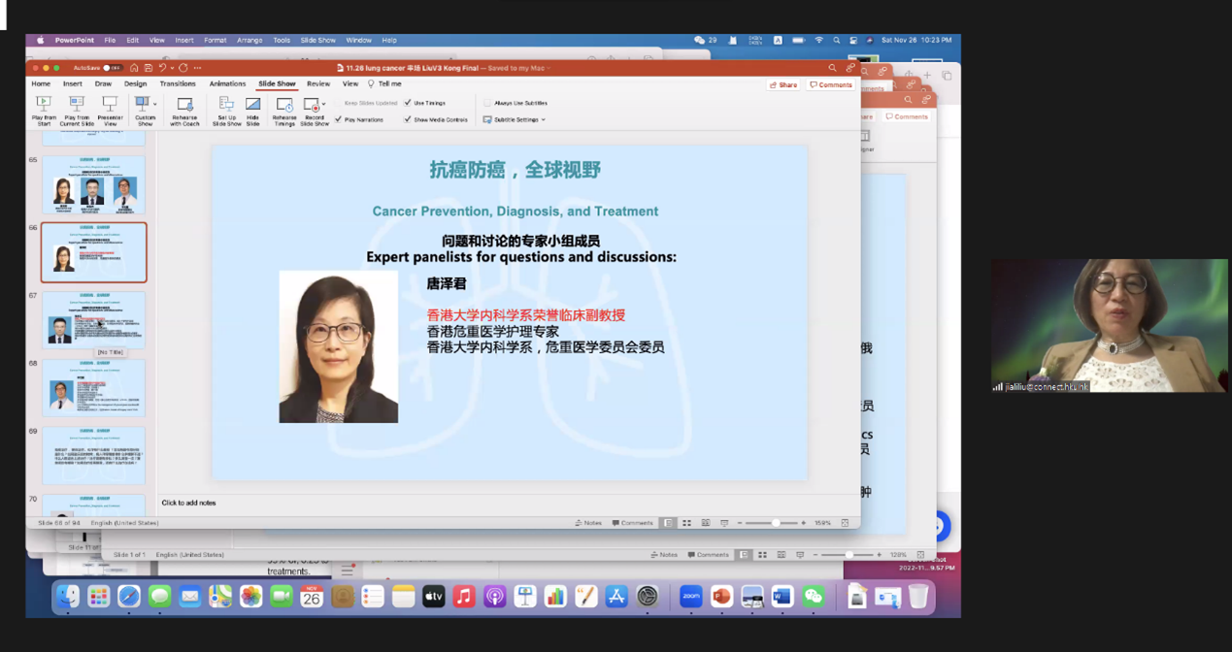The image size is (1232, 652).
Task: Zoom out with minus button, front window
Action: (740, 523)
